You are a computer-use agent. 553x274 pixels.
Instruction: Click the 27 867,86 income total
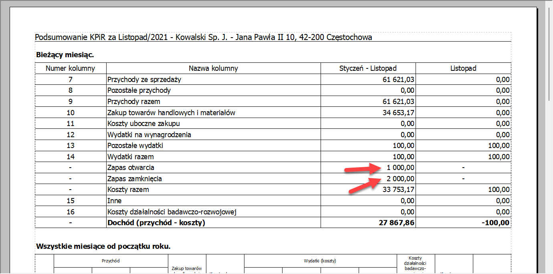pyautogui.click(x=397, y=222)
